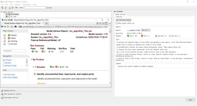Select the single document layout icon
The image size is (197, 106).
pos(106,23)
